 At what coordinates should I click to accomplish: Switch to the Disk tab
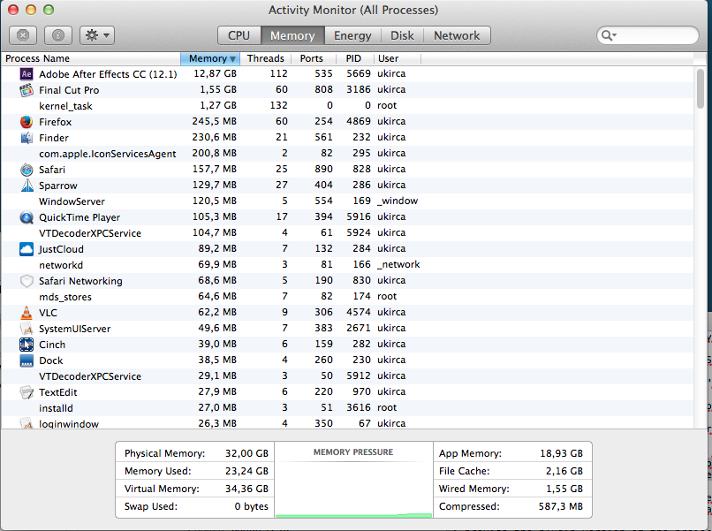(402, 35)
